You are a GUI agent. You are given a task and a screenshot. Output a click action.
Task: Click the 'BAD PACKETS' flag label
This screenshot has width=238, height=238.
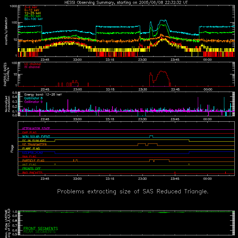32,173
